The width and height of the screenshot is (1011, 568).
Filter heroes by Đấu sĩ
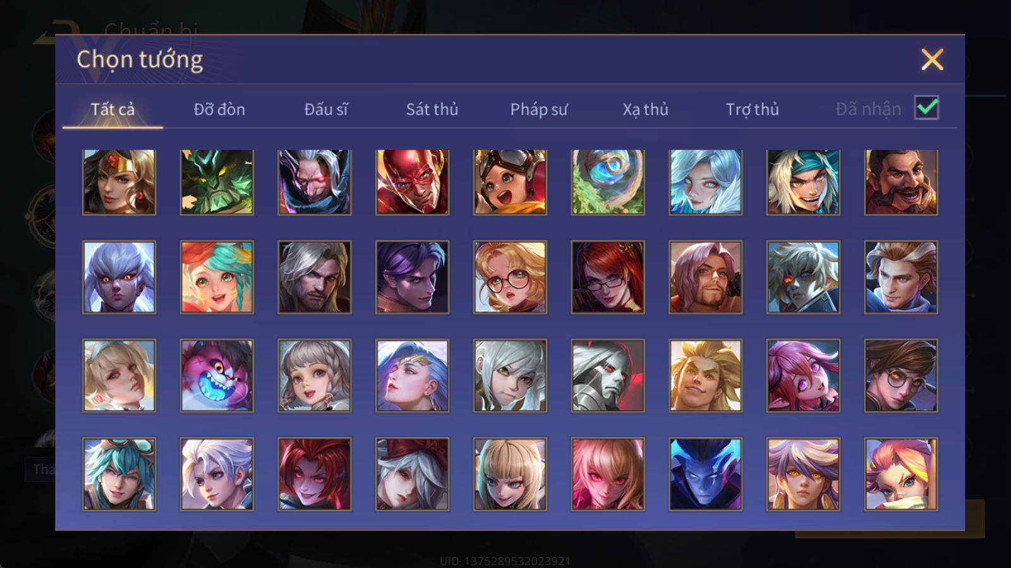[x=326, y=110]
